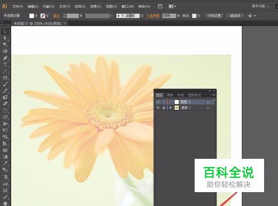278x206 pixels.
Task: Unlock 图层 1 via its lock icon
Action: tap(164, 108)
